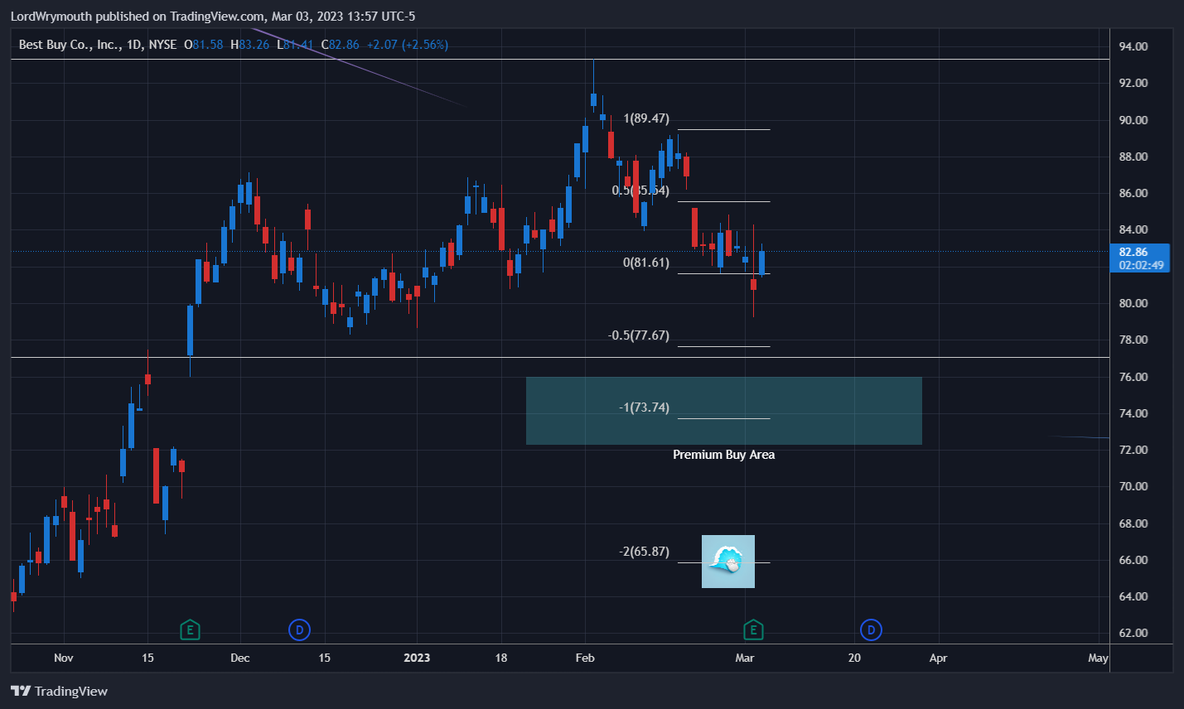Viewport: 1184px width, 709px height.
Task: Click the green earnings marker near Nov 15
Action: (190, 630)
